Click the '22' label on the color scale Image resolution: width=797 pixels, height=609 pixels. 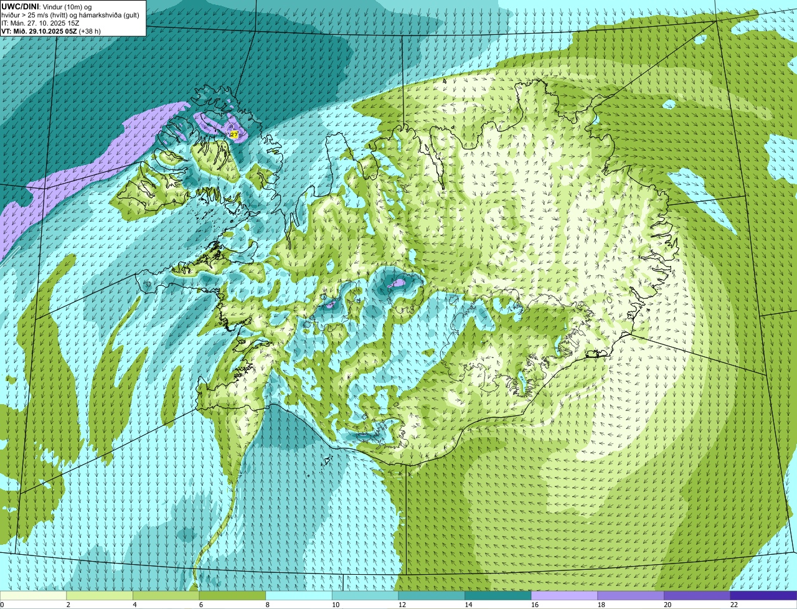[734, 605]
